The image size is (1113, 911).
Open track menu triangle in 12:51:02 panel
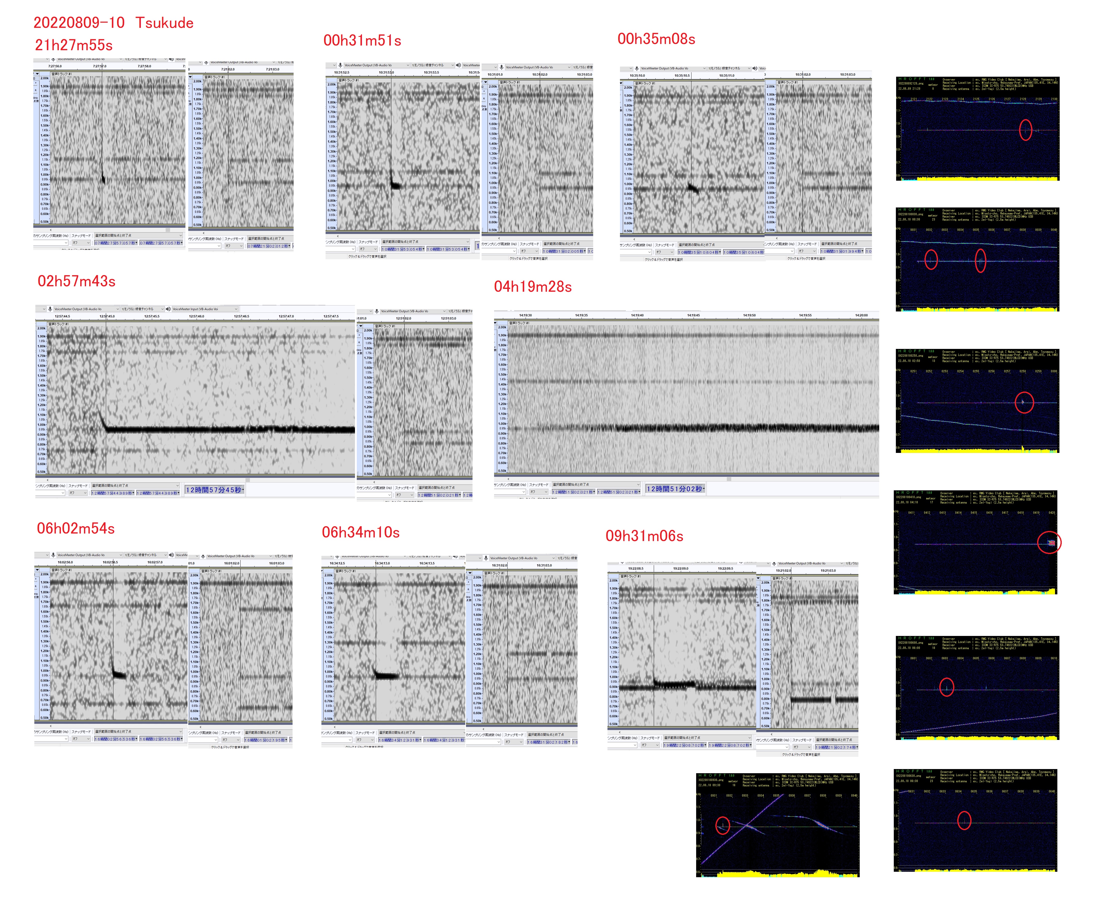[x=360, y=326]
